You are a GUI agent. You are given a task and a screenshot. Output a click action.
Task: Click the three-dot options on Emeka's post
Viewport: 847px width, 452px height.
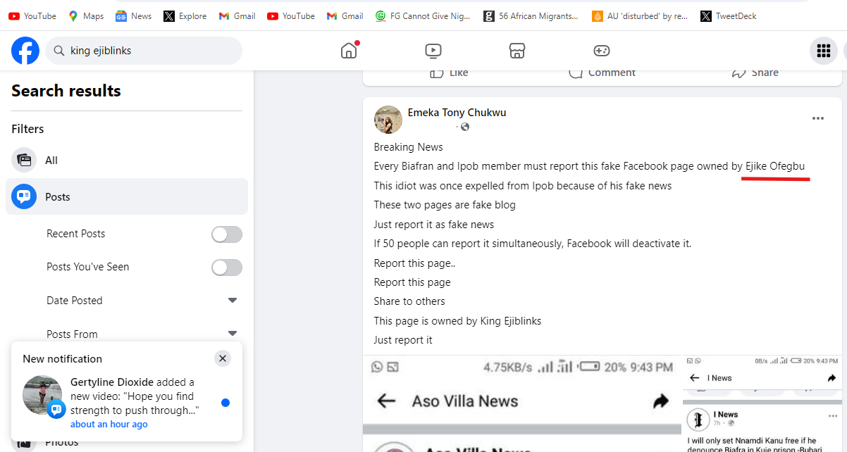(x=818, y=118)
